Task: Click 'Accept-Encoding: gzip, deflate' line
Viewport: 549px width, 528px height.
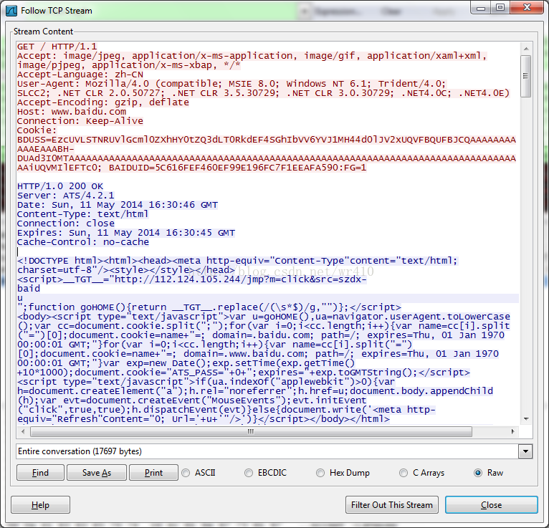Action: tap(103, 102)
